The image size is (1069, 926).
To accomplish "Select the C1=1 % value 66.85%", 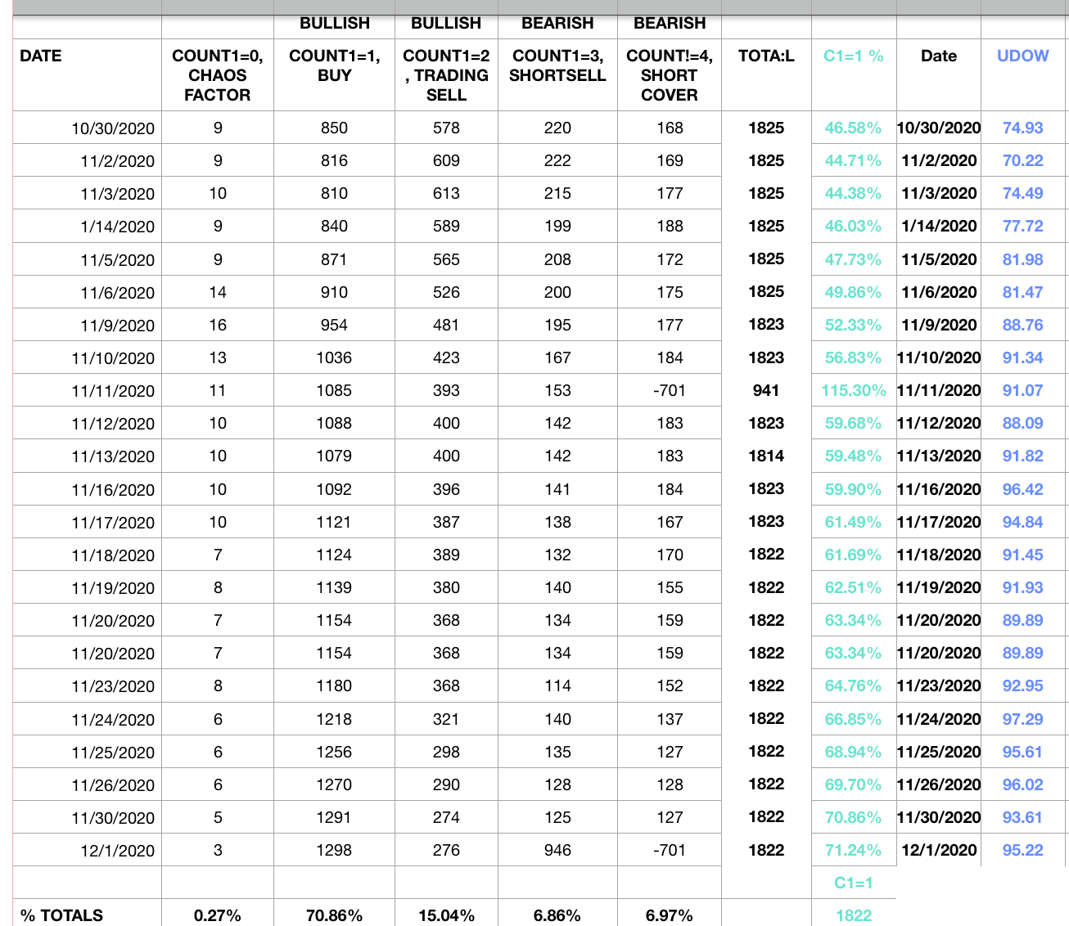I will coord(854,719).
